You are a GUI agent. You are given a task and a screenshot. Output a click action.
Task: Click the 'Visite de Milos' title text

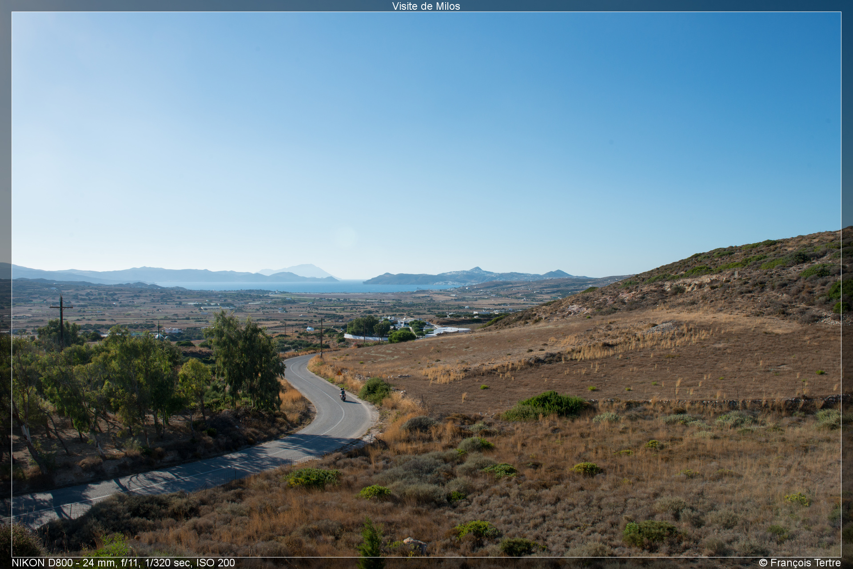[x=426, y=6]
